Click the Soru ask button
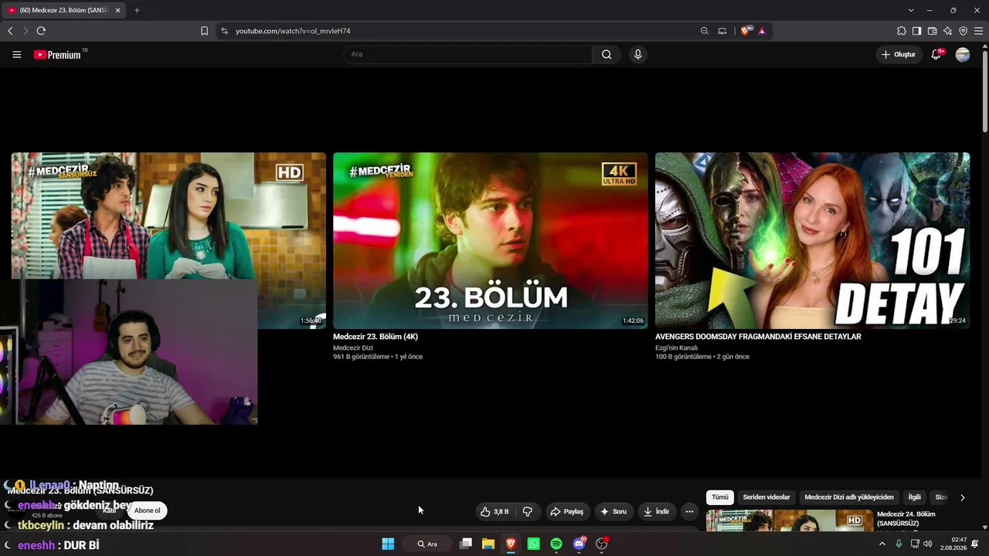Image resolution: width=989 pixels, height=556 pixels. pyautogui.click(x=613, y=511)
